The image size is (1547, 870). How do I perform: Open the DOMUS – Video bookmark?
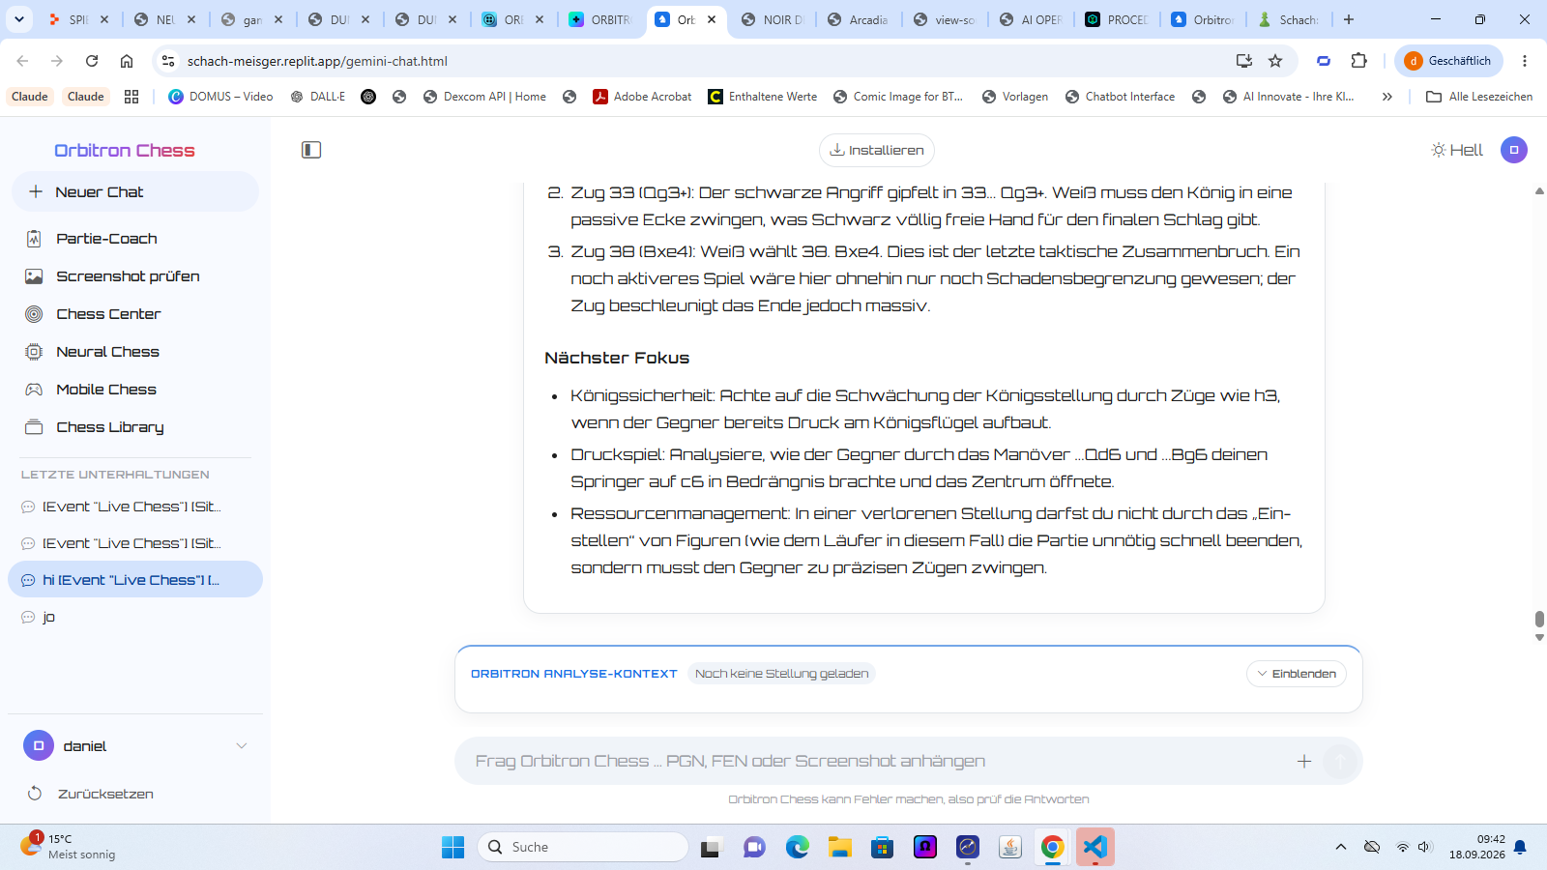tap(220, 97)
